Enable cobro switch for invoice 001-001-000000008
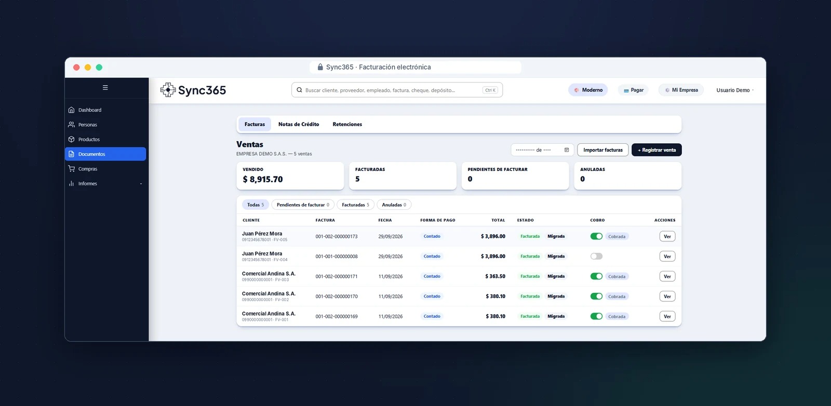831x406 pixels. click(596, 256)
